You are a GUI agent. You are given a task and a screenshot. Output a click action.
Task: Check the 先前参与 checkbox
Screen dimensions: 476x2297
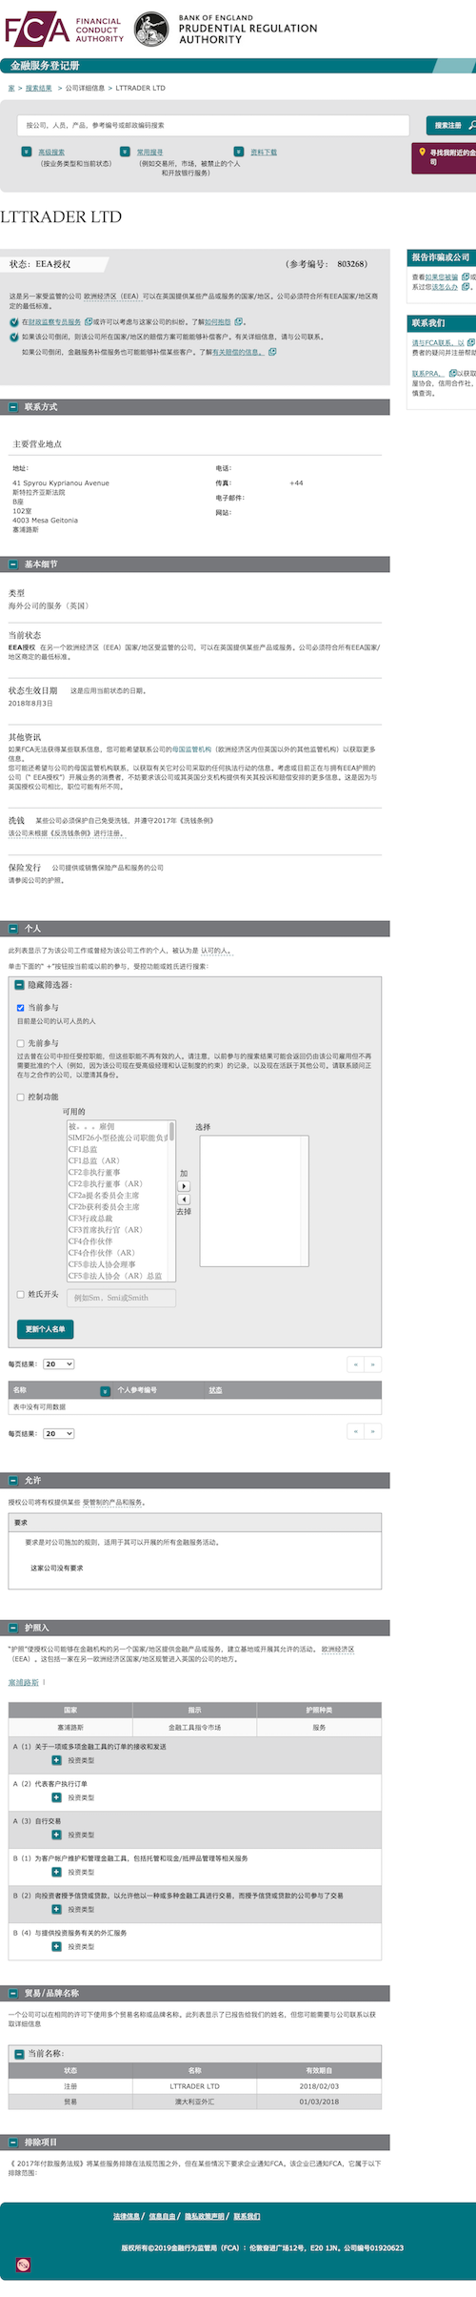coord(20,1043)
